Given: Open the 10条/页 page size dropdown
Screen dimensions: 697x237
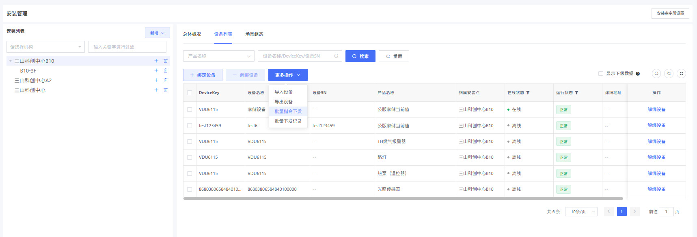Looking at the screenshot, I should click(x=581, y=211).
